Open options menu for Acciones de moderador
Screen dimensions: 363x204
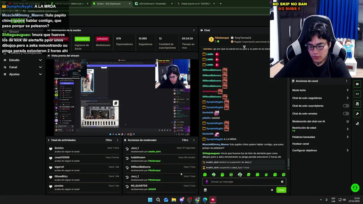pos(194,140)
